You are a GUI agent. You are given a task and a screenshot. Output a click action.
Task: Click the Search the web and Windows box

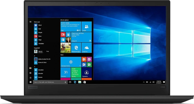(50, 82)
